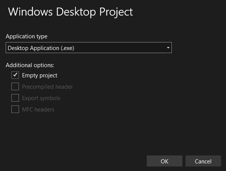
Task: Click the Export symbols label text
Action: point(41,98)
